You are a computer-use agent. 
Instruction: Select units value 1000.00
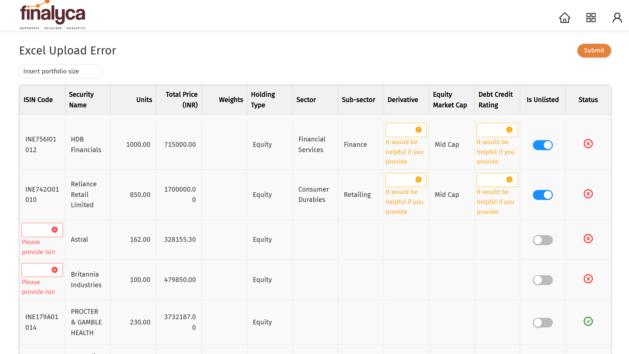tap(138, 144)
